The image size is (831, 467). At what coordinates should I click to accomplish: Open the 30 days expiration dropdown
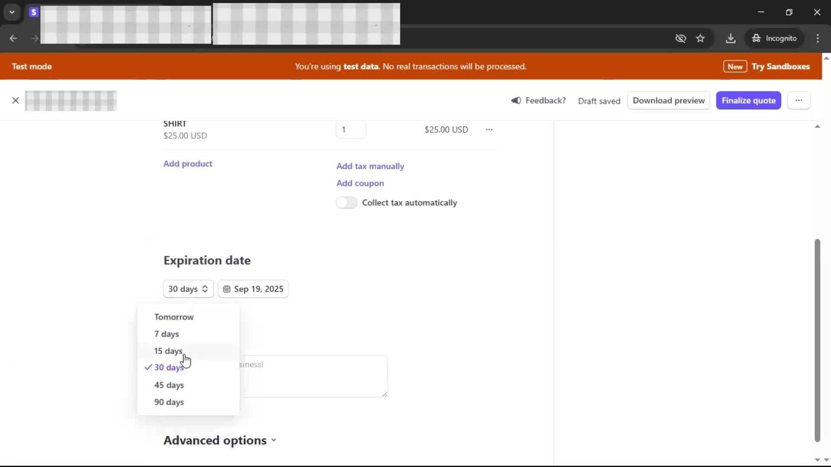pyautogui.click(x=188, y=289)
